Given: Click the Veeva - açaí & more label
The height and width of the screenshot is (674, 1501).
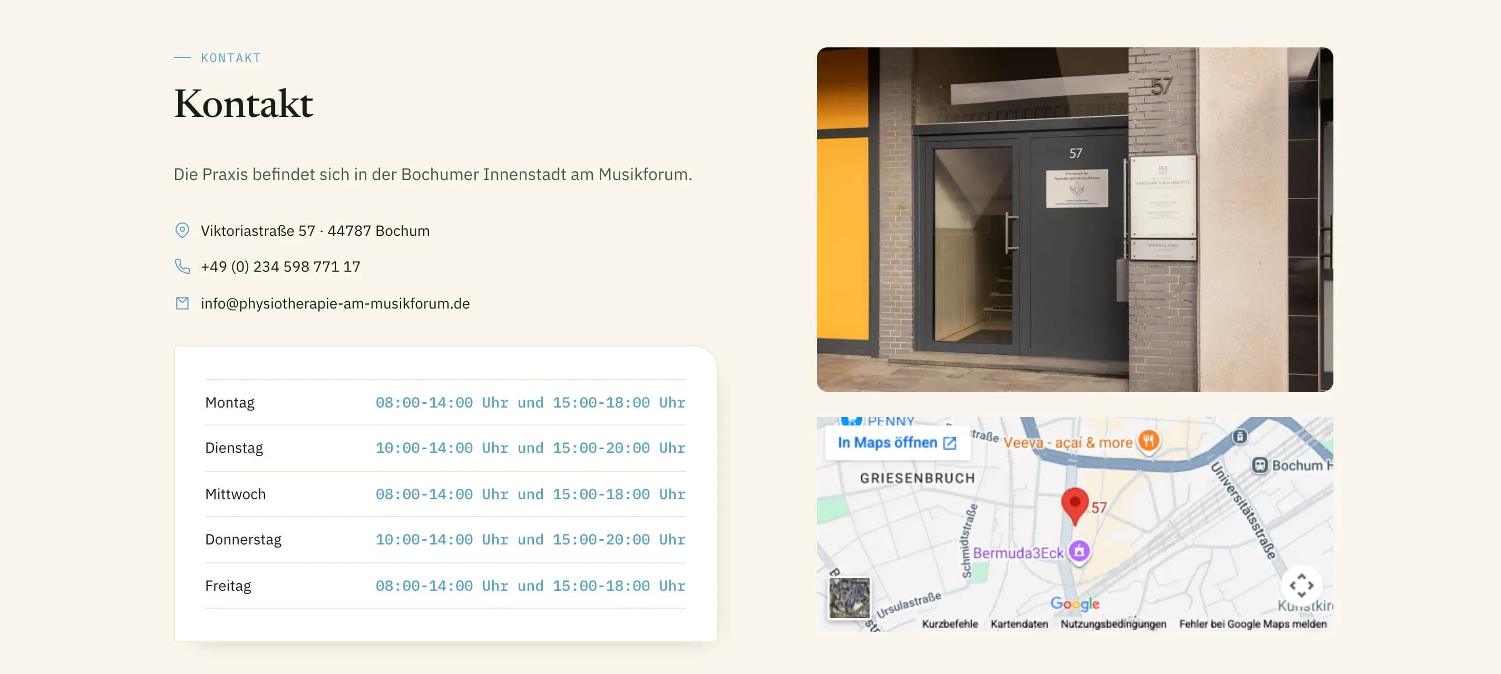Looking at the screenshot, I should coord(1067,442).
